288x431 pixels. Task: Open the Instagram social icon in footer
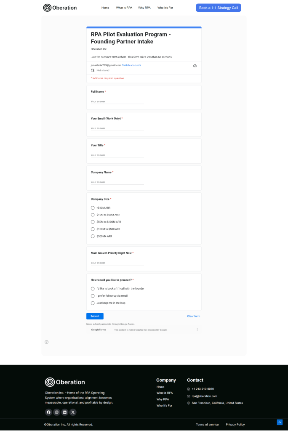coord(57,412)
